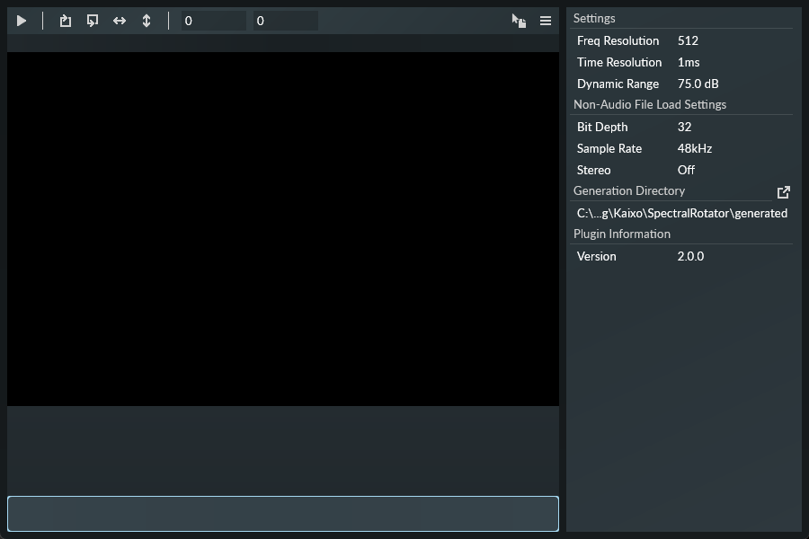Click the second numeric field showing 0
The height and width of the screenshot is (539, 809).
285,21
